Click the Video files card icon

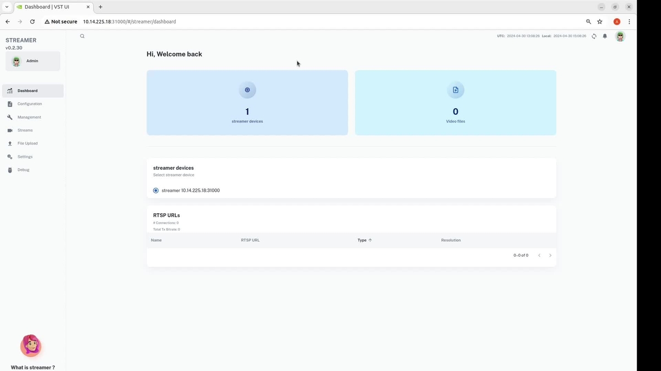(456, 90)
